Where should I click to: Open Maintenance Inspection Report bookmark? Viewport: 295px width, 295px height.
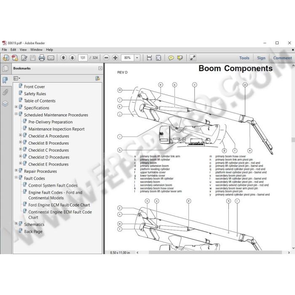[56, 129]
